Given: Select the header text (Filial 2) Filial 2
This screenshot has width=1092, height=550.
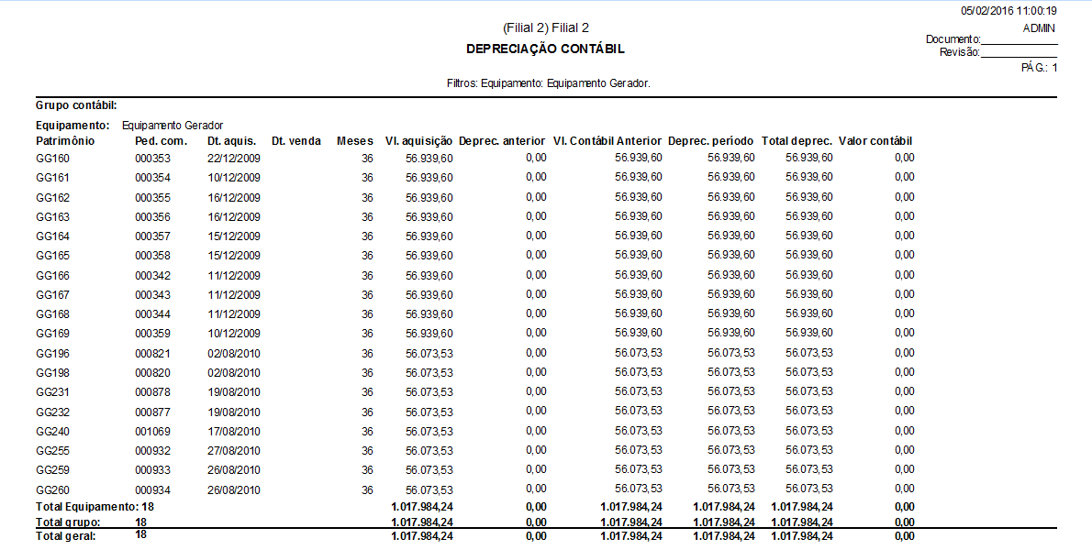Looking at the screenshot, I should coord(545,27).
